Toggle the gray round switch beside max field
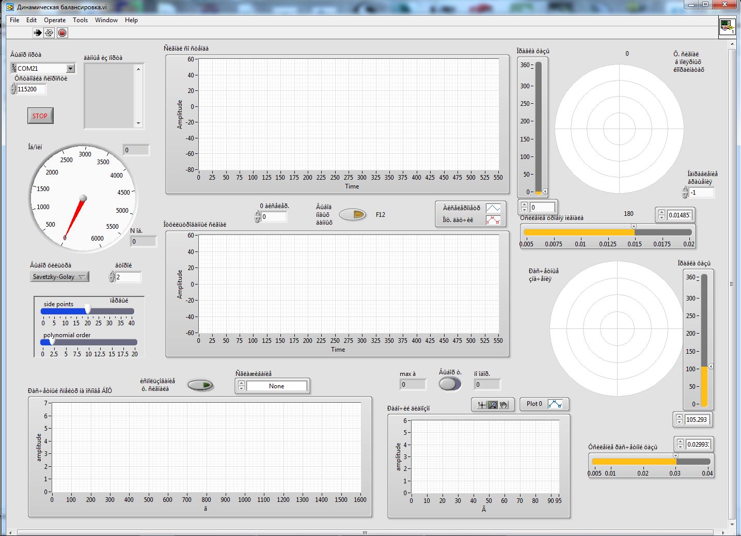This screenshot has width=741, height=536. [x=449, y=384]
